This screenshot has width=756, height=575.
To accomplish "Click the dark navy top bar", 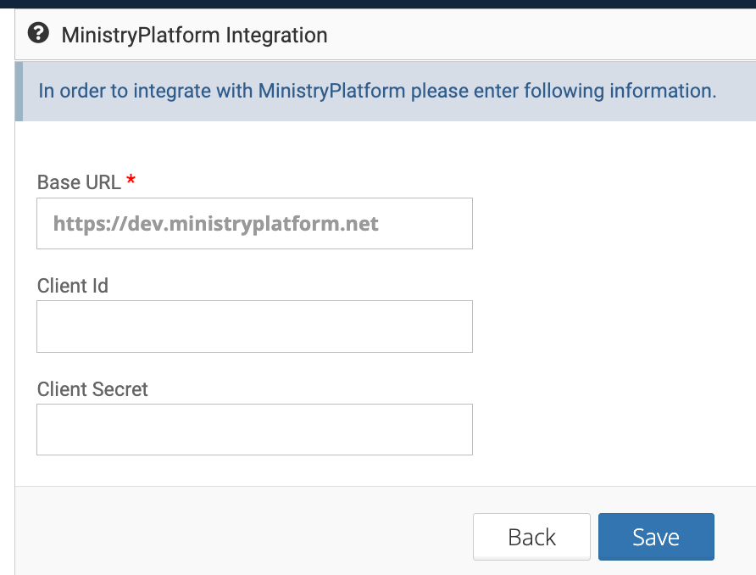I will point(378,3).
